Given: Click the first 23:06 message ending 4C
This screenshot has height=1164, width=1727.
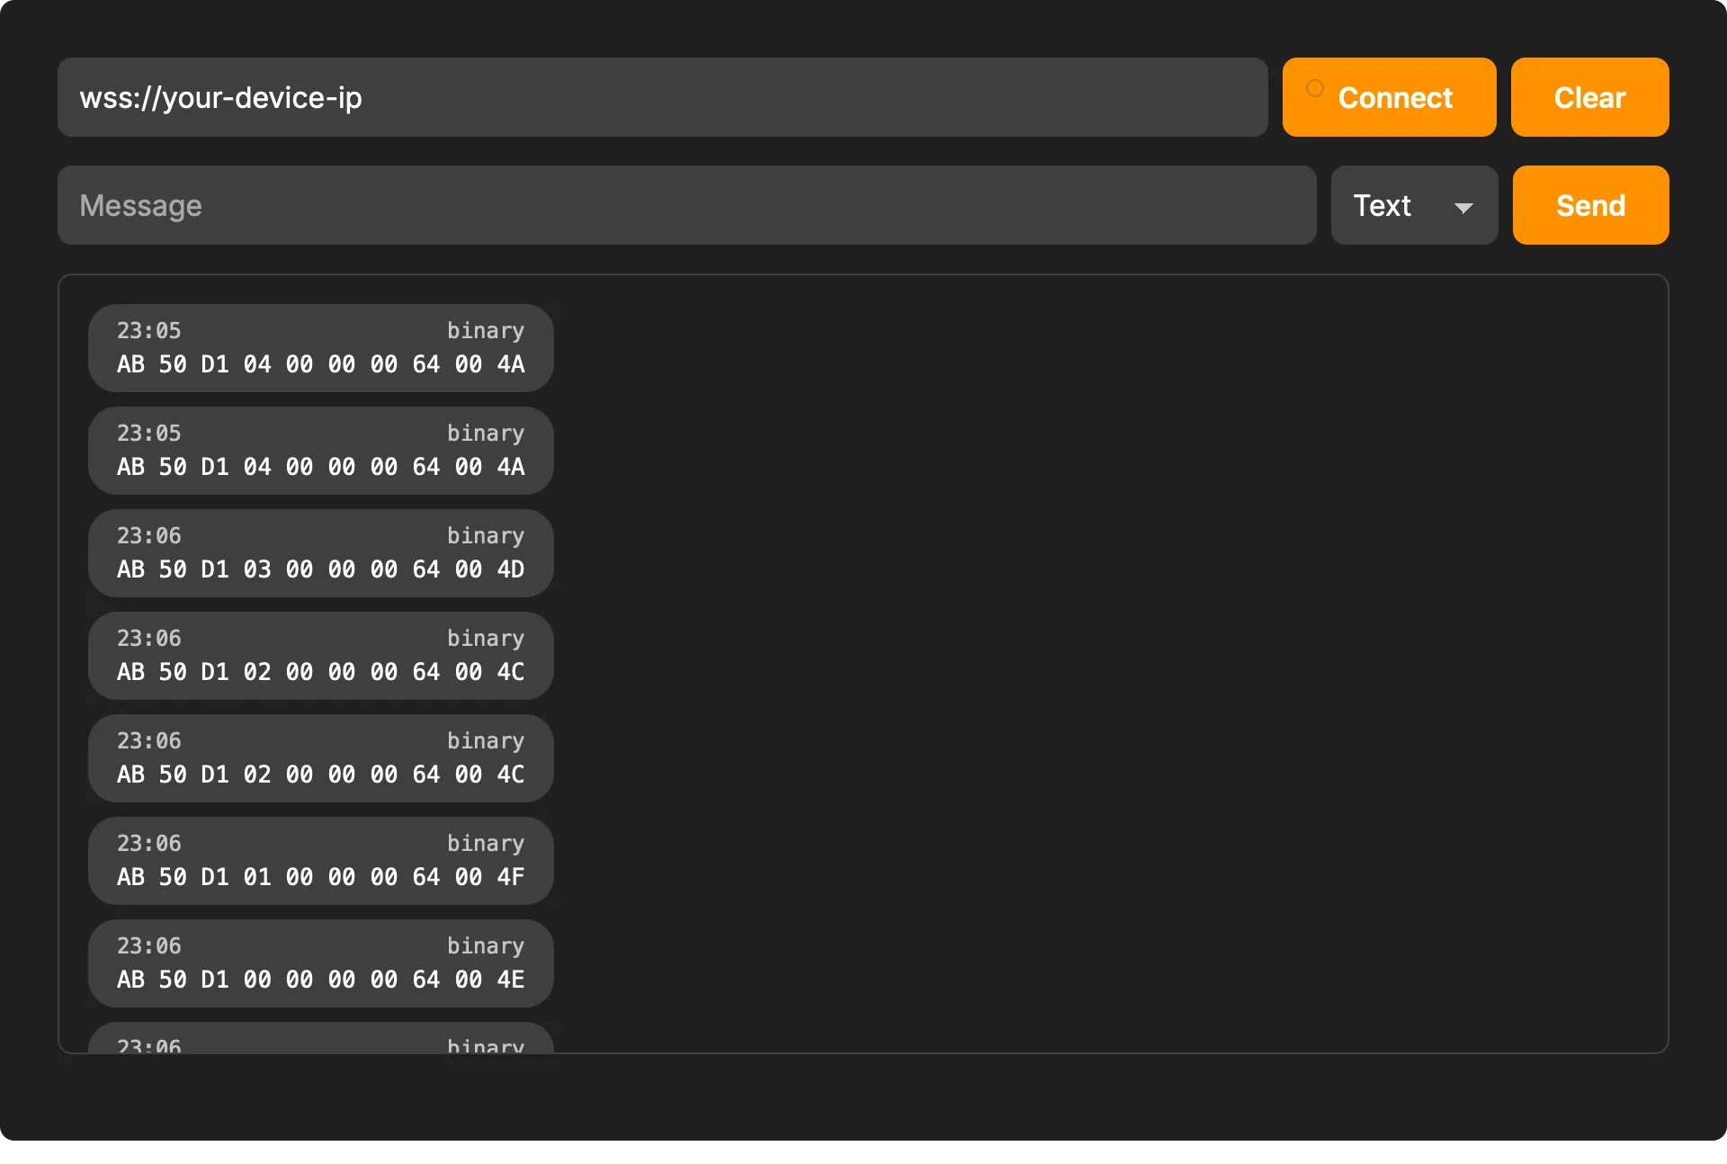Looking at the screenshot, I should click(x=320, y=655).
